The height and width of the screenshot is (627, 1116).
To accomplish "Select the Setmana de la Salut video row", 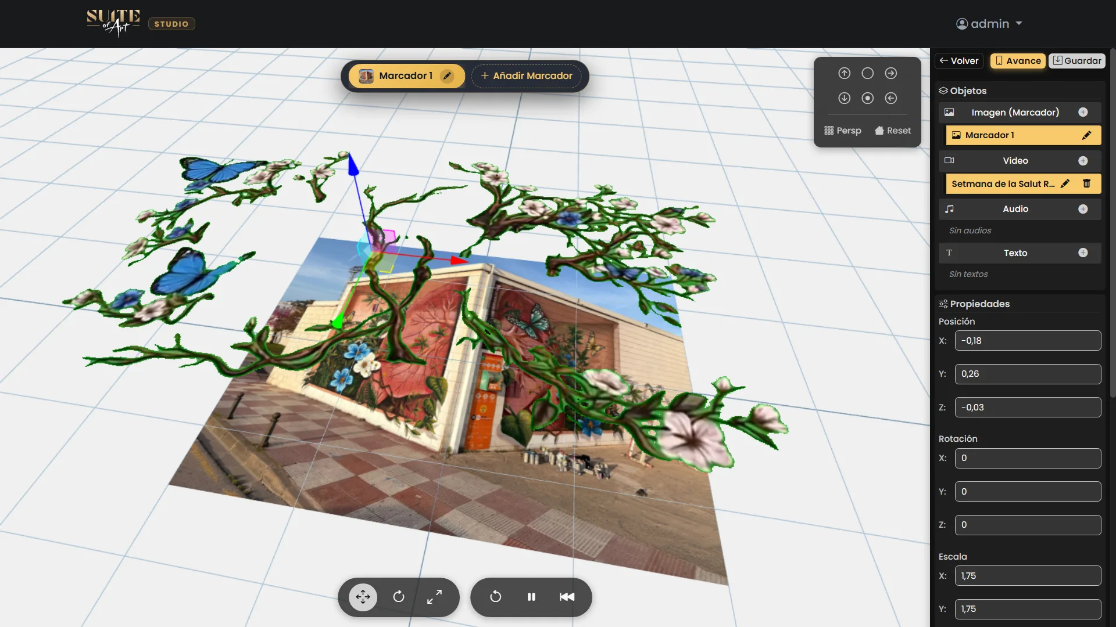I will coord(1024,184).
